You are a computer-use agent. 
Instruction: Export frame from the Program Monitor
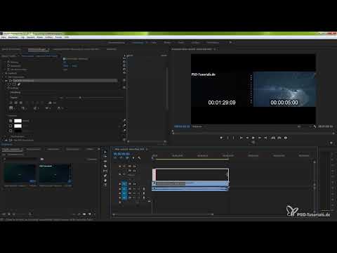point(286,138)
